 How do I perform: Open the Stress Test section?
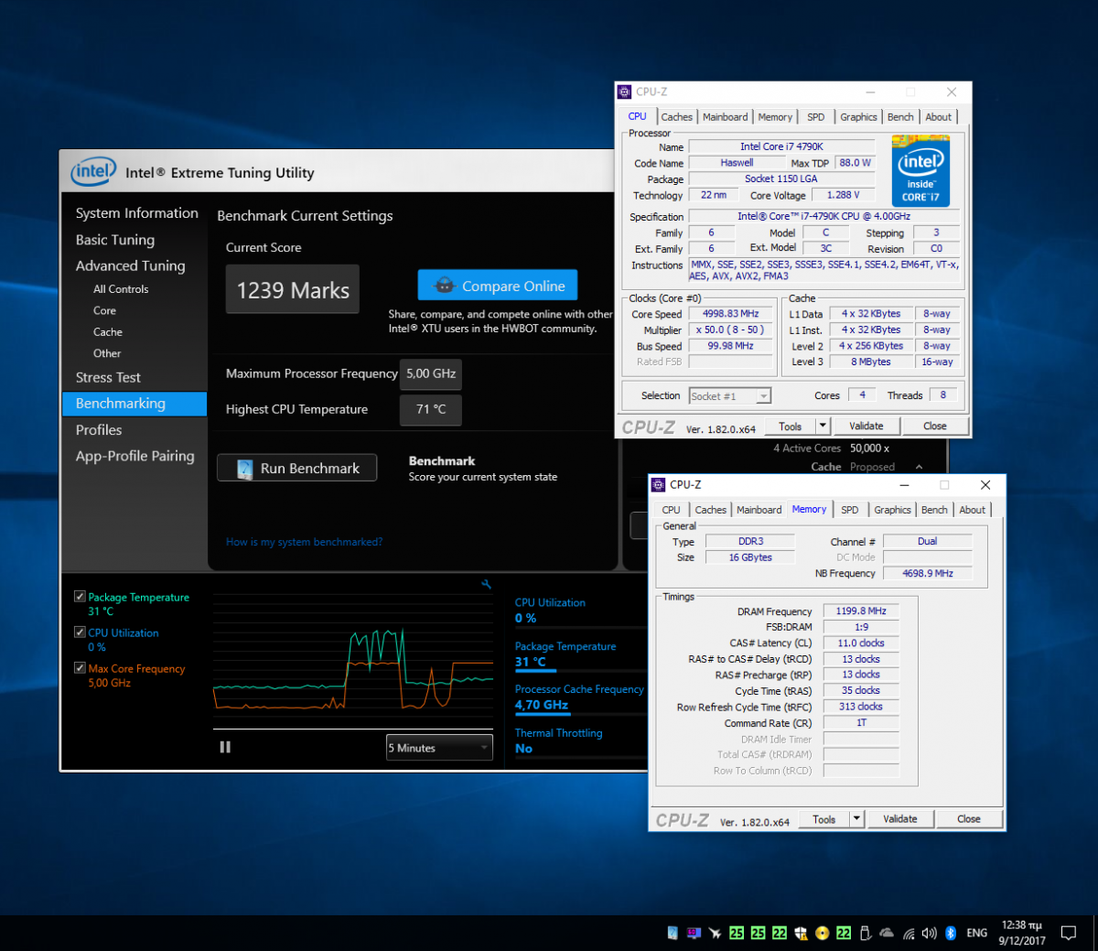108,377
